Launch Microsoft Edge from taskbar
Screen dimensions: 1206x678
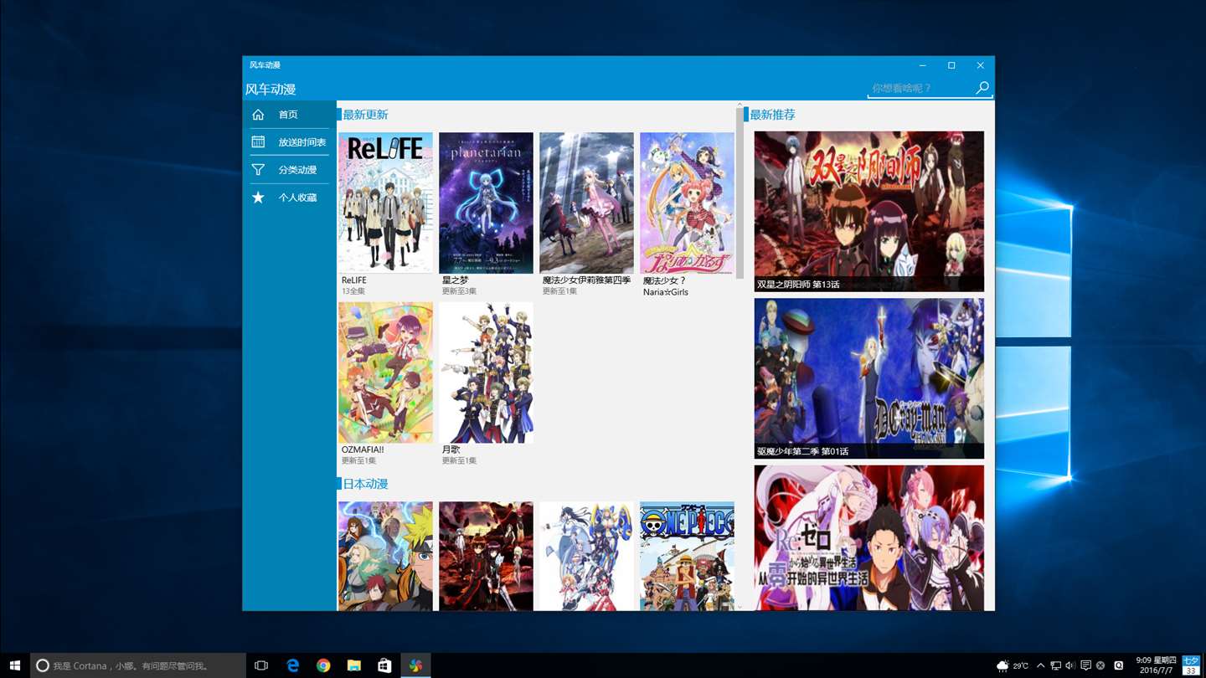(292, 665)
